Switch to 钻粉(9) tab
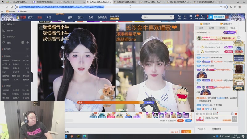The image size is (247, 139). [x=233, y=28]
